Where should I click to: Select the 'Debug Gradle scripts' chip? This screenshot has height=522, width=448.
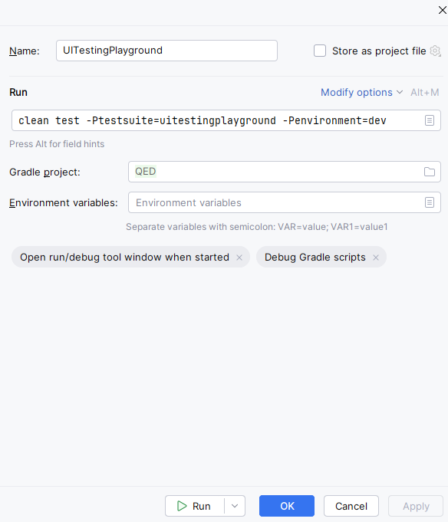315,258
